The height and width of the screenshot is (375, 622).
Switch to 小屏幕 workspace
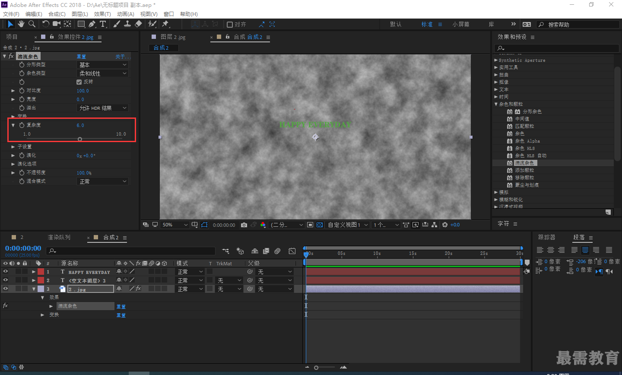coord(461,25)
